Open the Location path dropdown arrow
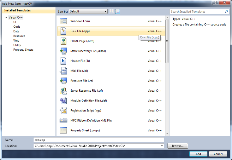The height and width of the screenshot is (160, 232). [162, 146]
